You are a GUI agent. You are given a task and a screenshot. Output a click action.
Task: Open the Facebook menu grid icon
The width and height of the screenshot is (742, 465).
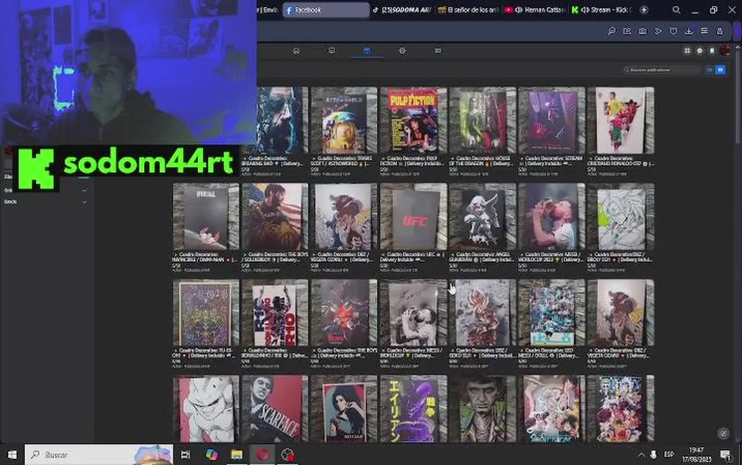pyautogui.click(x=687, y=50)
